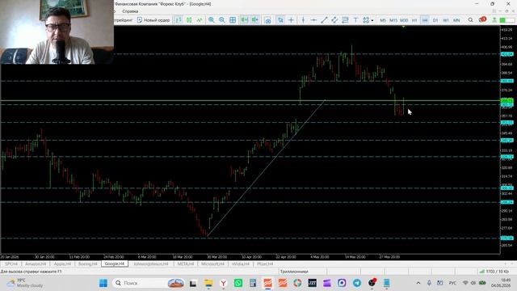Select the Google,H4 chart tab

115,264
